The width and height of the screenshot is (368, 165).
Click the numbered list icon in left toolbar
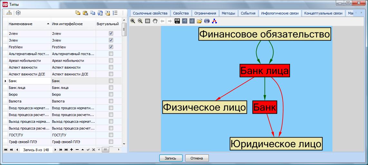coord(115,13)
